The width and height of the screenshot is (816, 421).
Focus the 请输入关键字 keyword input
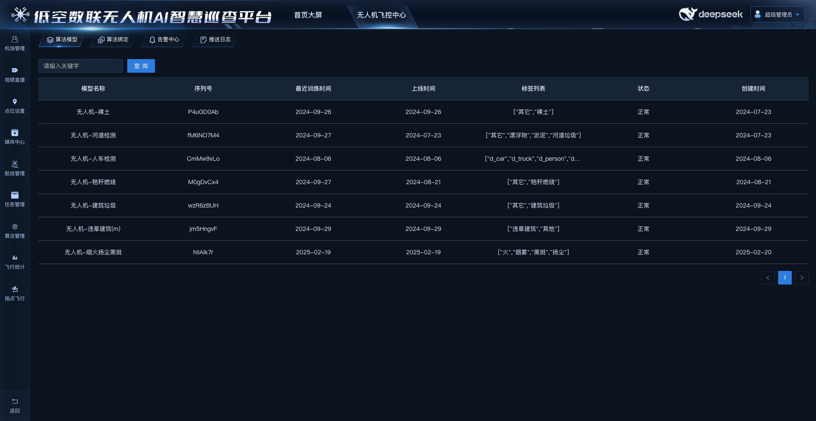click(80, 66)
